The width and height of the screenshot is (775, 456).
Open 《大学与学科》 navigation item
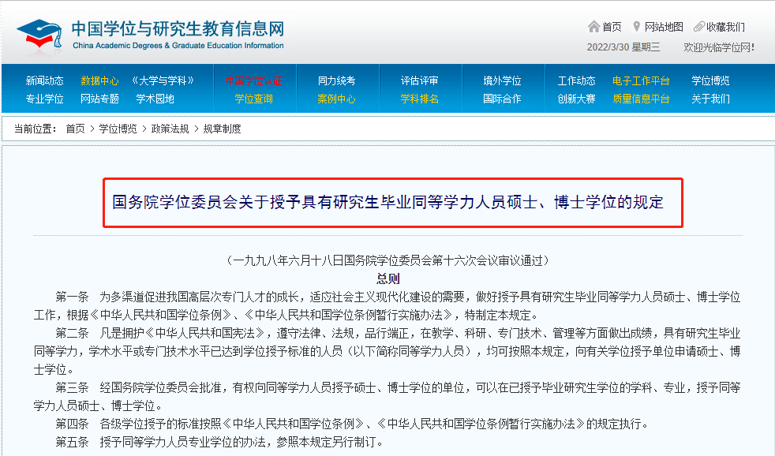(x=163, y=80)
